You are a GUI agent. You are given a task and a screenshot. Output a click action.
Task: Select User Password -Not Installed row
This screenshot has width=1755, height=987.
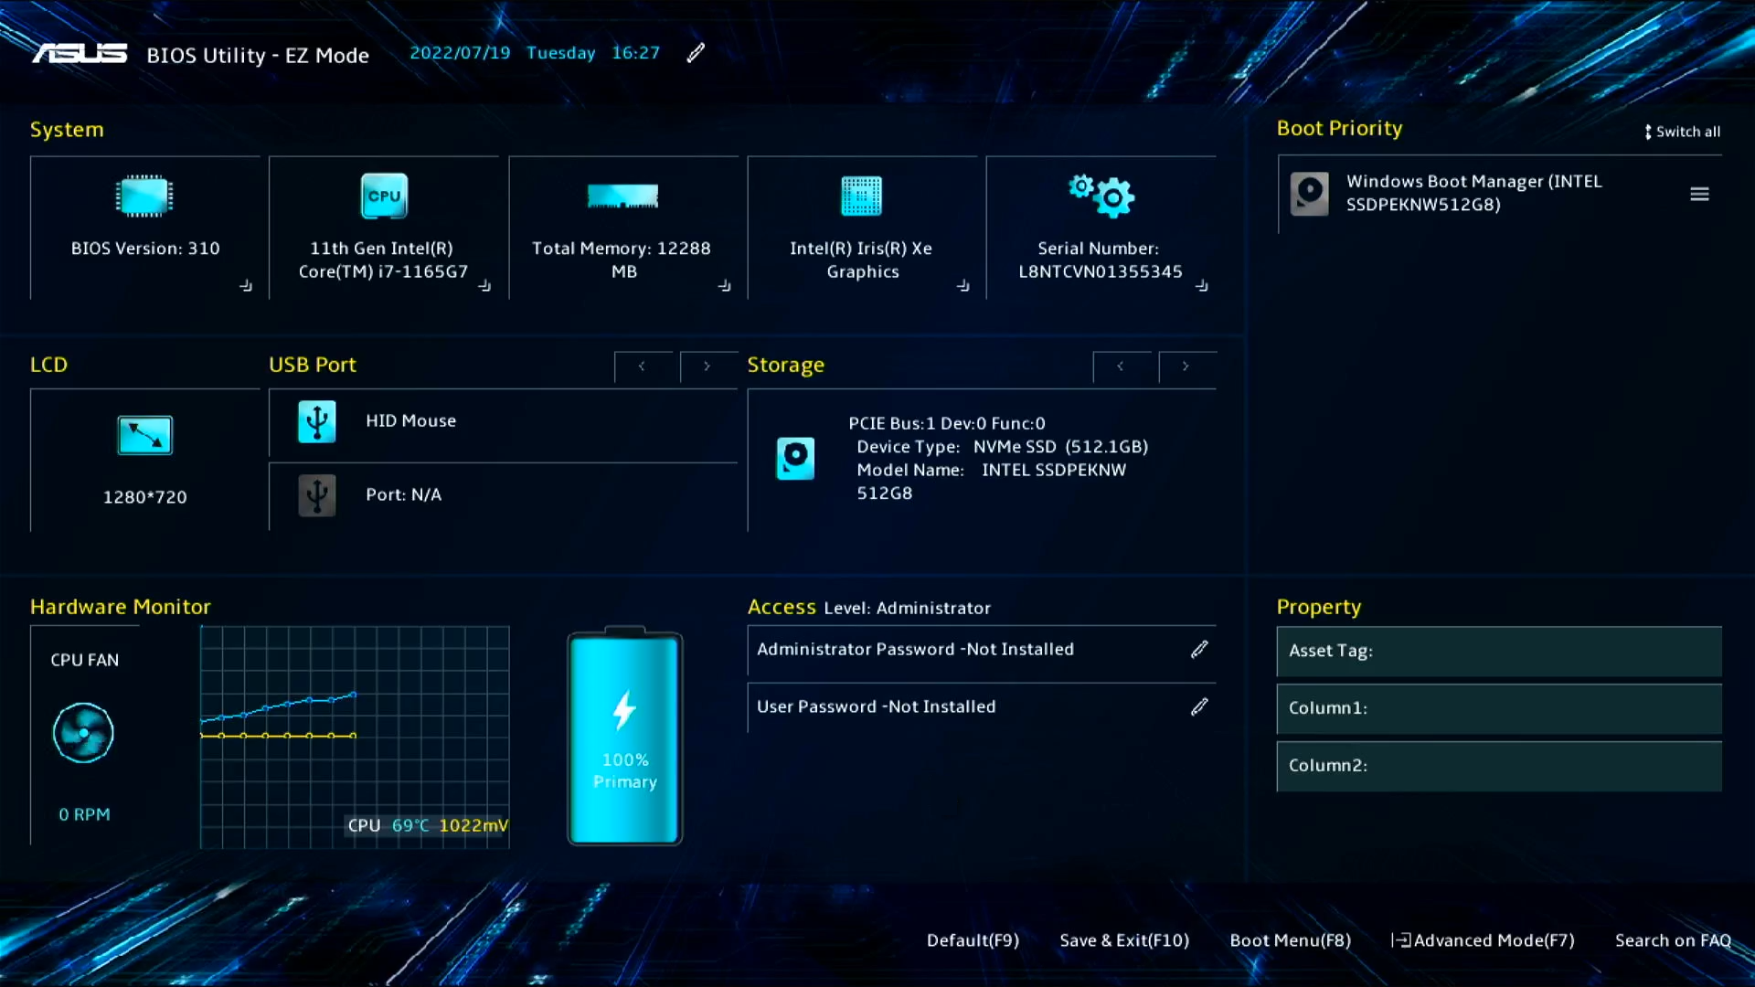[x=982, y=707]
